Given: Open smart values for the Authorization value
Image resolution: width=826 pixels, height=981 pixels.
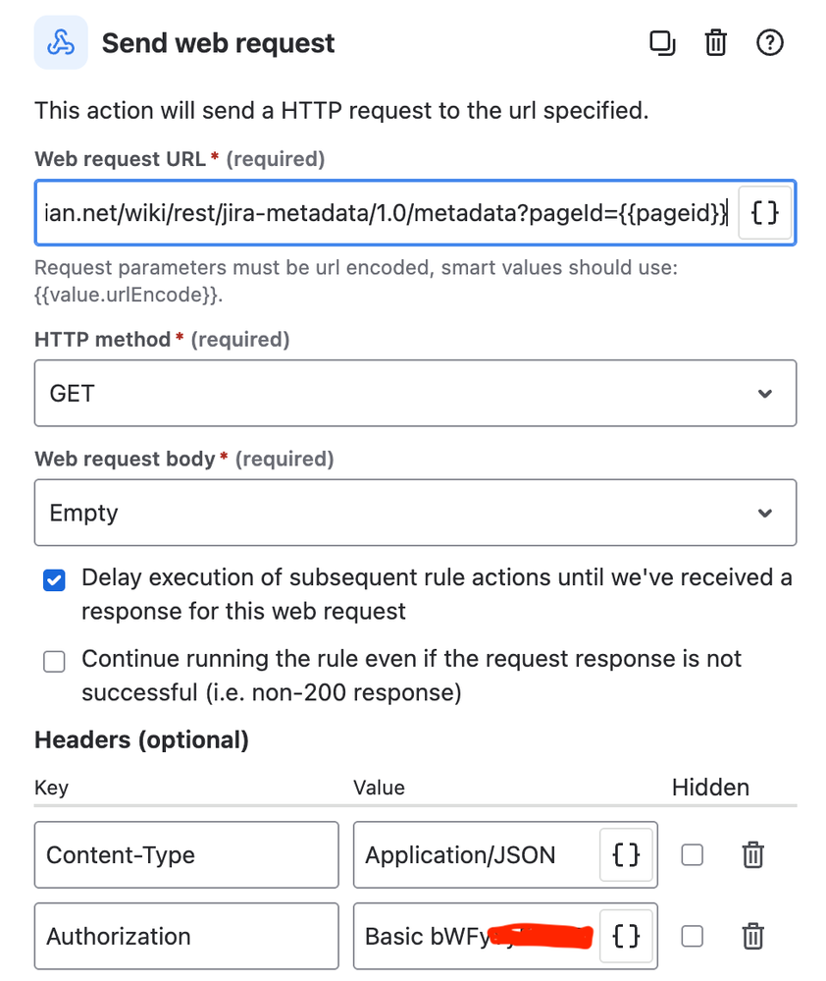Looking at the screenshot, I should (625, 936).
